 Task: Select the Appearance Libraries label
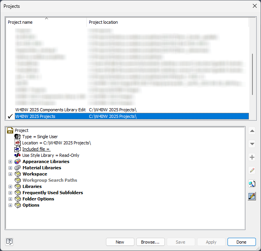click(x=46, y=161)
